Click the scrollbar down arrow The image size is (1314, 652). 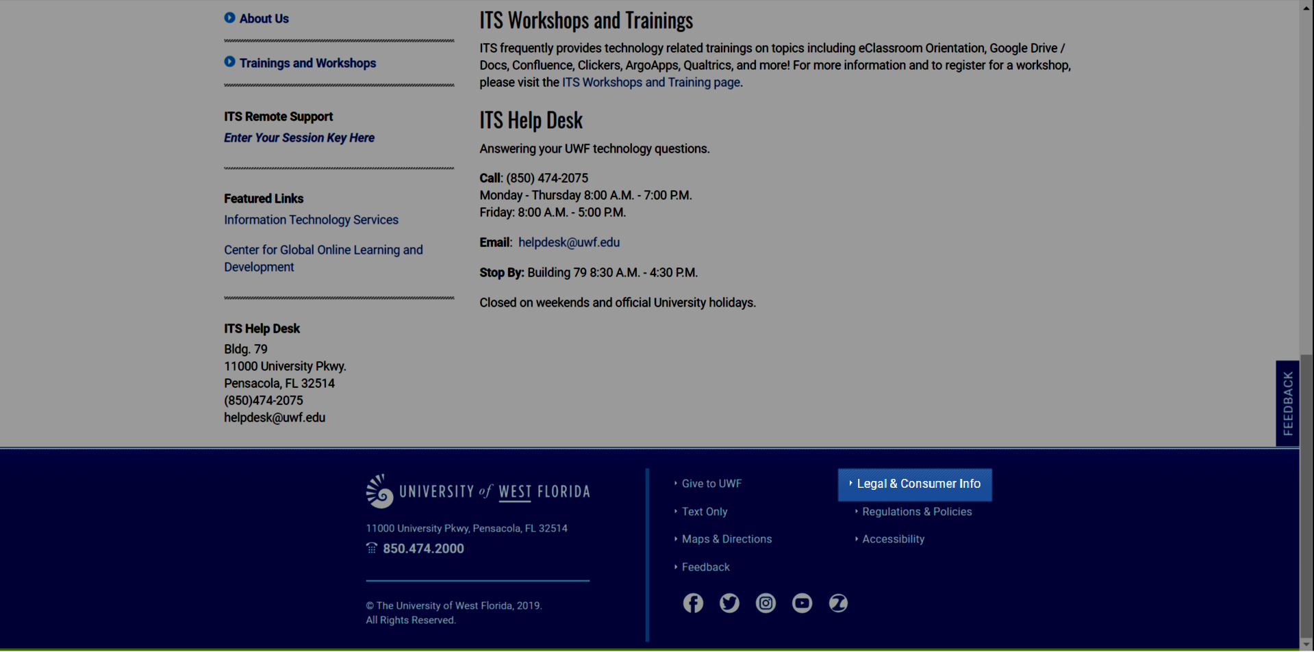(1306, 644)
